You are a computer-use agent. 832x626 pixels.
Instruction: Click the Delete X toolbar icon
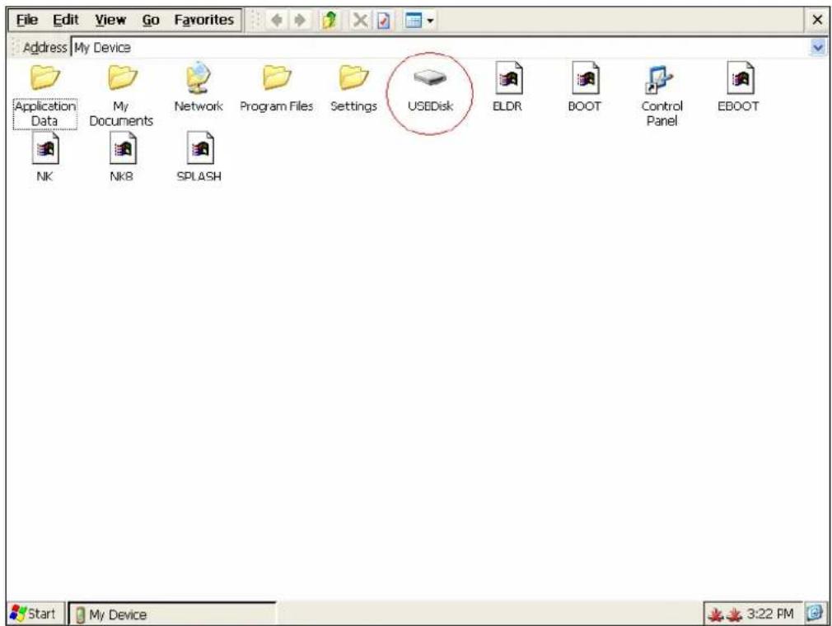[360, 20]
